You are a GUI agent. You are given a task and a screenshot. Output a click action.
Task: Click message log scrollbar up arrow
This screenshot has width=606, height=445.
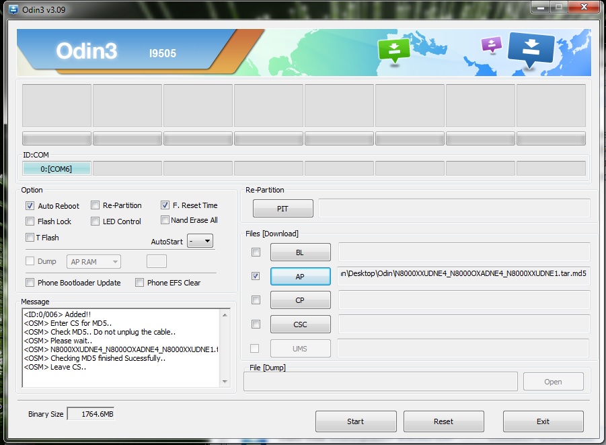pyautogui.click(x=225, y=315)
